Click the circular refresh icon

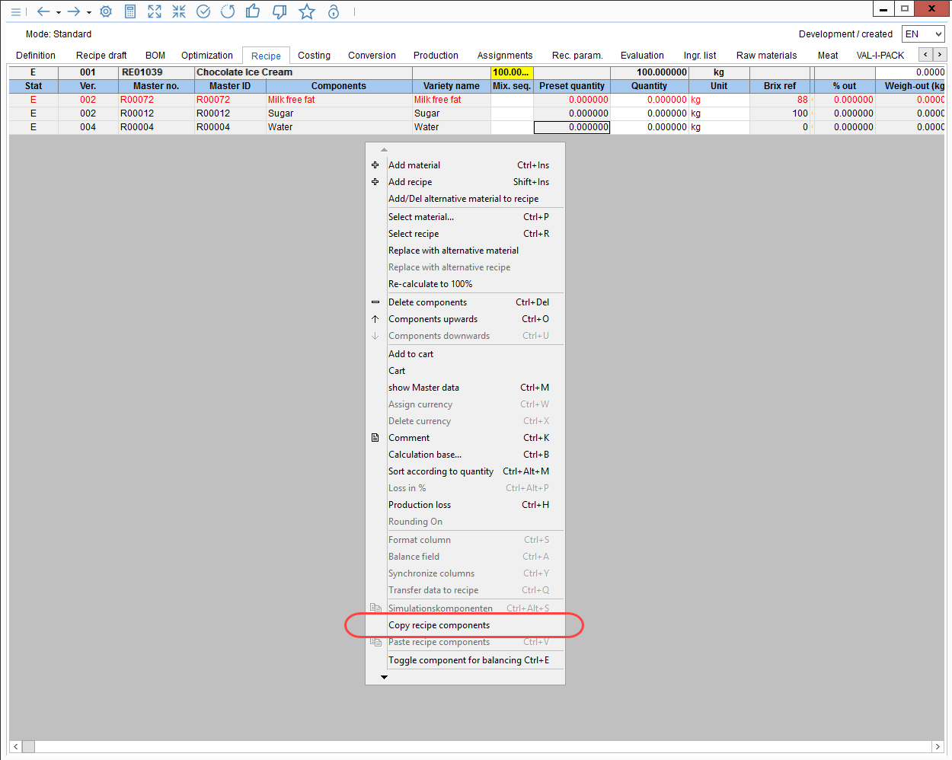point(228,12)
